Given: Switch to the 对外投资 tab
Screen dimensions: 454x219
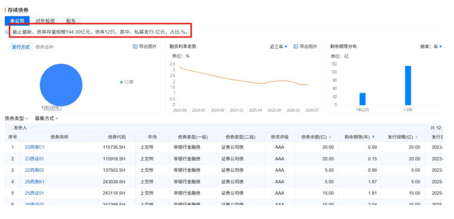Looking at the screenshot, I should point(45,21).
